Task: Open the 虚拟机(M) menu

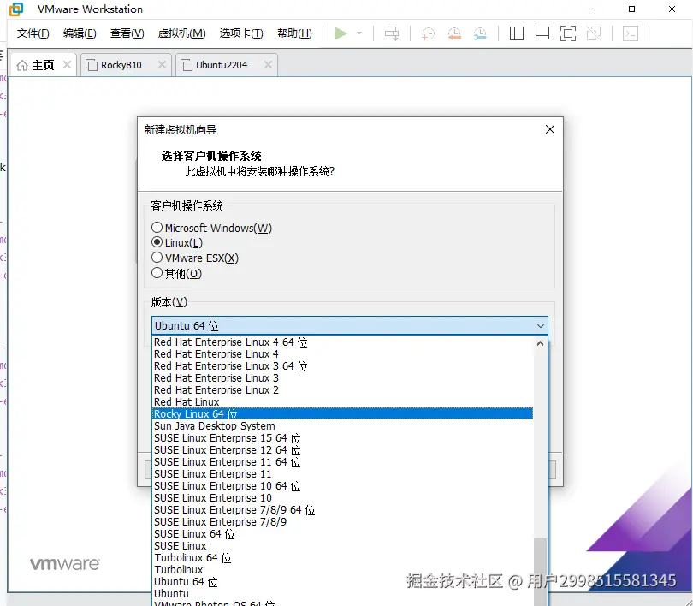Action: tap(181, 33)
